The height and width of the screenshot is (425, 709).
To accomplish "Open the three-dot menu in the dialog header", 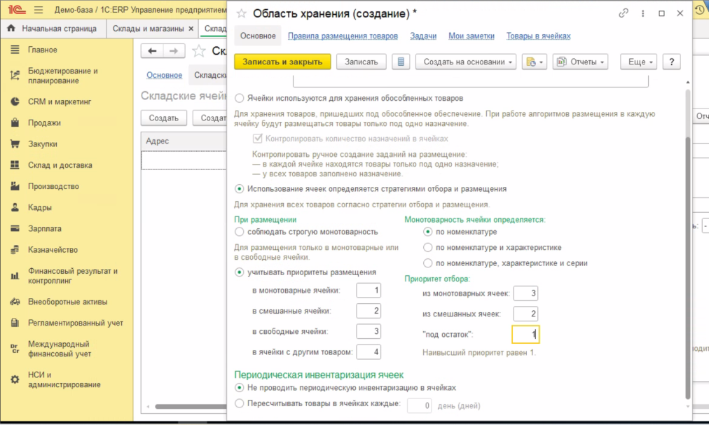I will coord(642,13).
